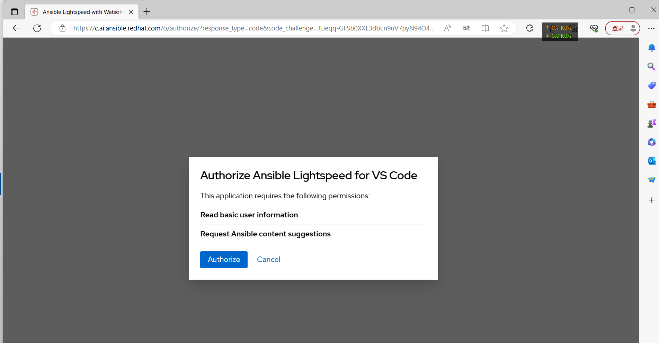Open the translate page option
659x343 pixels.
pos(466,28)
